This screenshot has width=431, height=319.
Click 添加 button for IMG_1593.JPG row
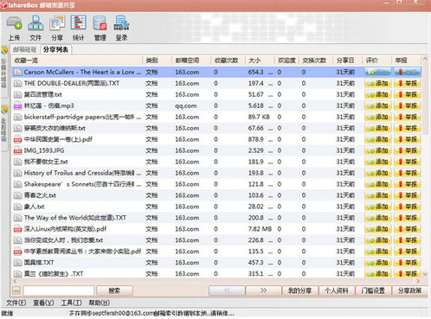tap(378, 150)
